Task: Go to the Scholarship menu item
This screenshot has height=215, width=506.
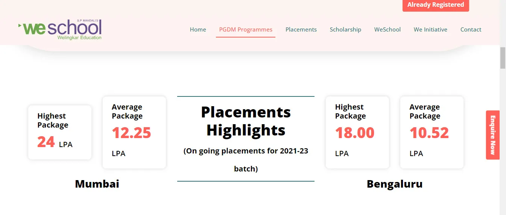Action: pyautogui.click(x=345, y=30)
